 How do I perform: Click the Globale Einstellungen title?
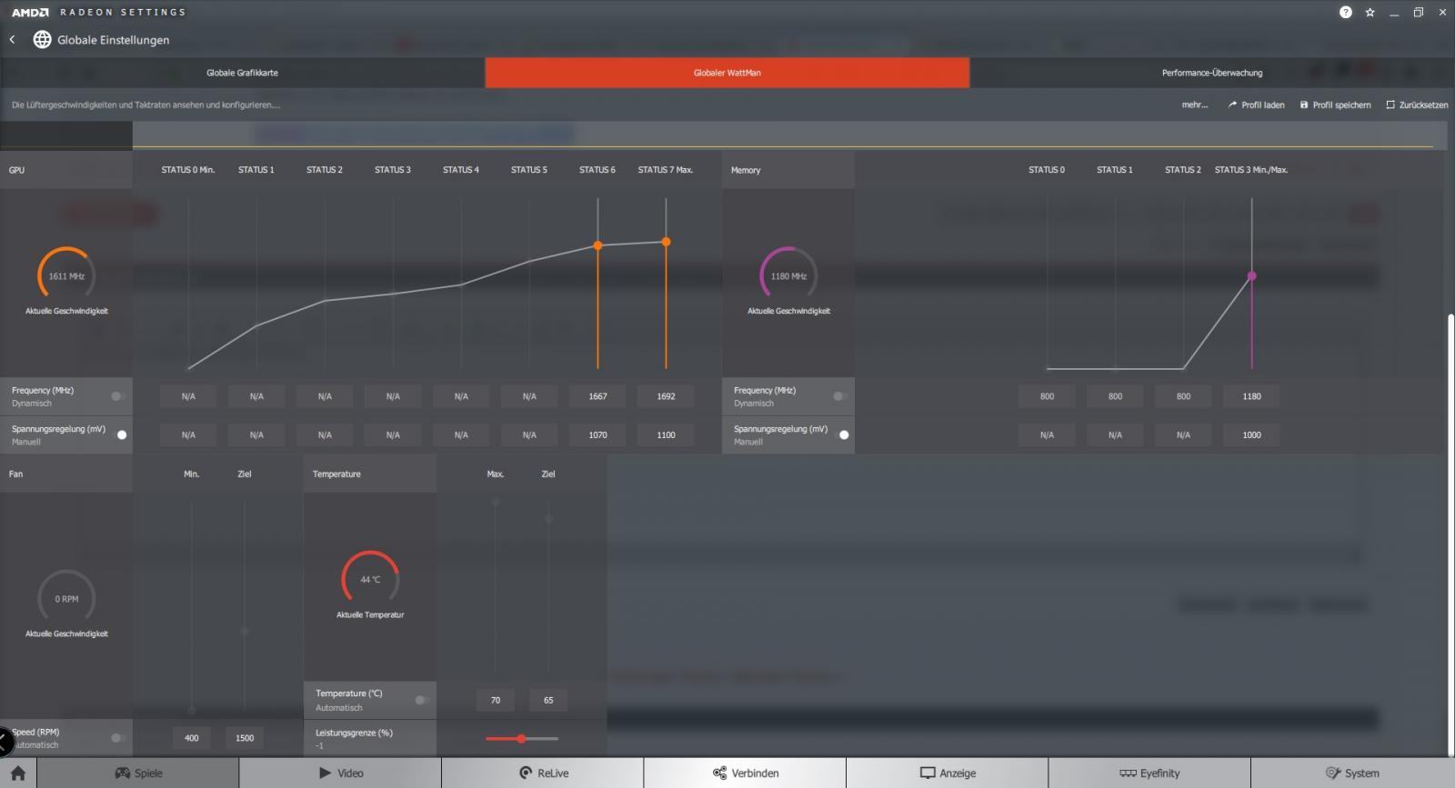[x=114, y=40]
